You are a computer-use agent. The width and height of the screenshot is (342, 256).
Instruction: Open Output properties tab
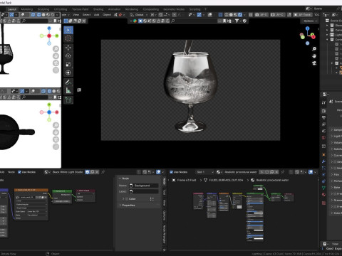323,117
